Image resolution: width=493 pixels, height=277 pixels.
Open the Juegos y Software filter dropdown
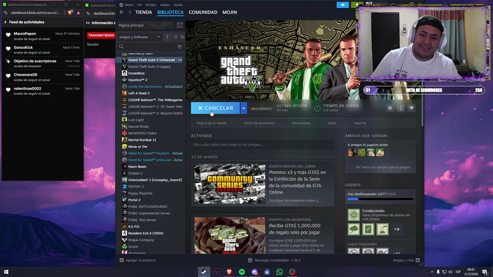139,37
